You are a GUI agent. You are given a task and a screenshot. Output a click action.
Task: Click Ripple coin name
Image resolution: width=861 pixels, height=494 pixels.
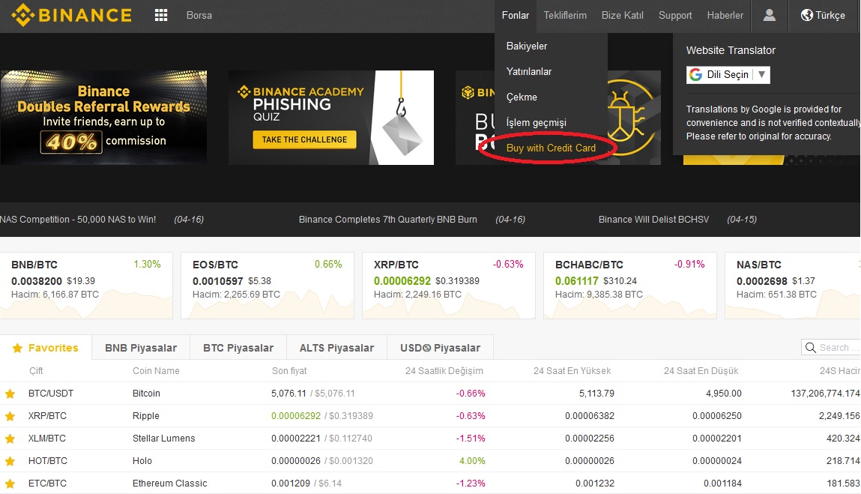145,416
